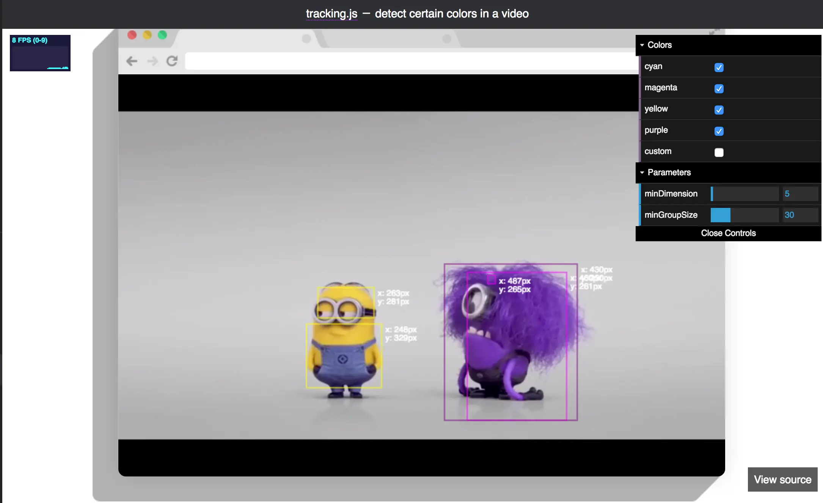823x503 pixels.
Task: Click the reload page icon
Action: tap(172, 61)
